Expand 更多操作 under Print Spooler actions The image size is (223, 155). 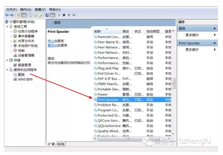tap(192, 50)
